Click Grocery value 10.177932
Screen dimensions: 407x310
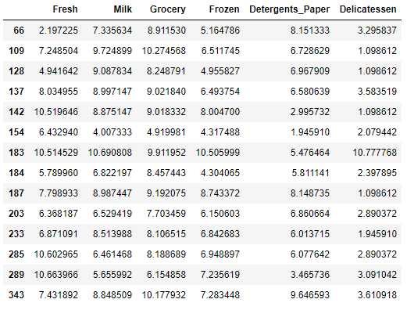(164, 295)
